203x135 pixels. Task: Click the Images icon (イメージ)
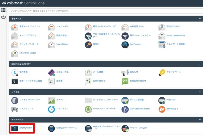51,100
